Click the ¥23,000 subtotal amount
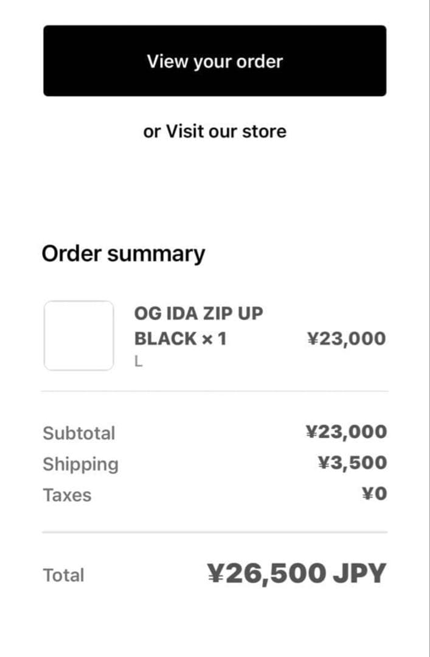 coord(347,431)
